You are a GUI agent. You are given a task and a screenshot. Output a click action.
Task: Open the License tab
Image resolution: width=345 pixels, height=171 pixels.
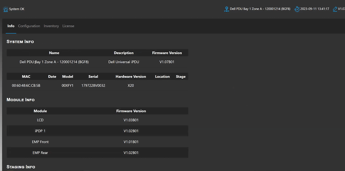point(68,26)
